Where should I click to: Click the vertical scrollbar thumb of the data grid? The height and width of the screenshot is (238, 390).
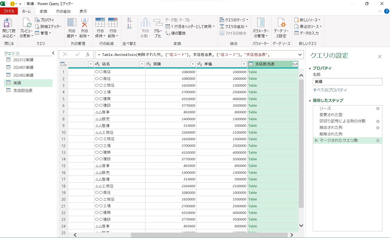tap(301, 144)
